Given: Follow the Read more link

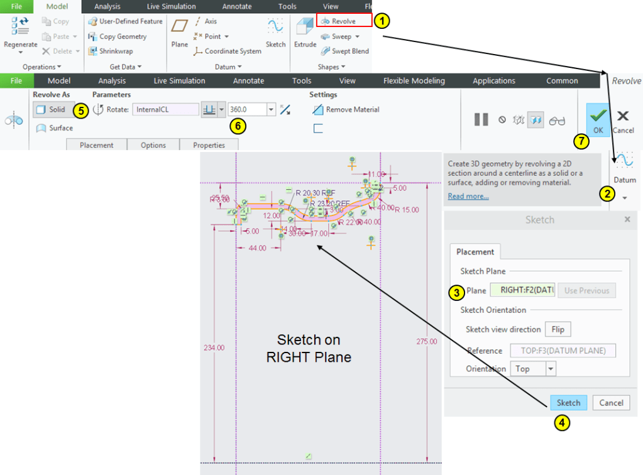Looking at the screenshot, I should [468, 196].
